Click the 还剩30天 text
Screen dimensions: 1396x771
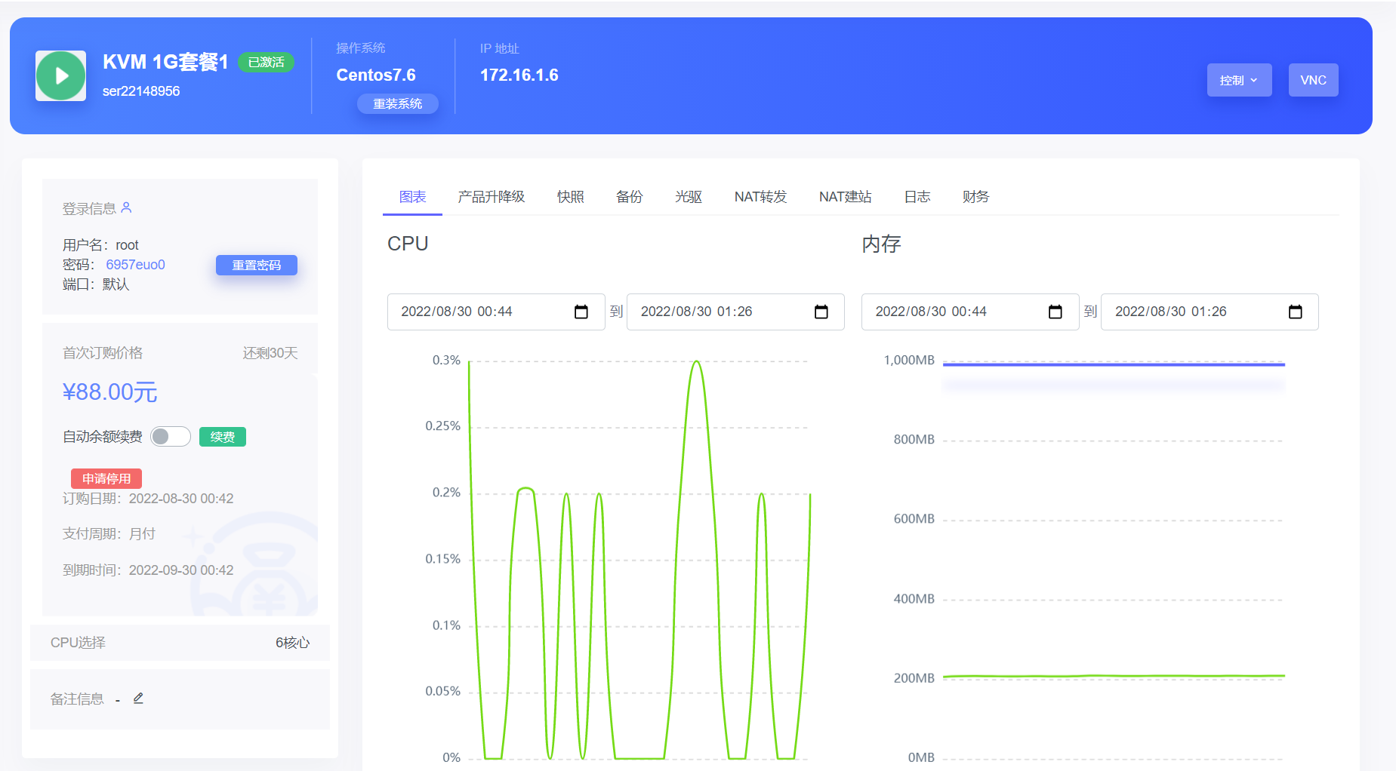tap(270, 353)
